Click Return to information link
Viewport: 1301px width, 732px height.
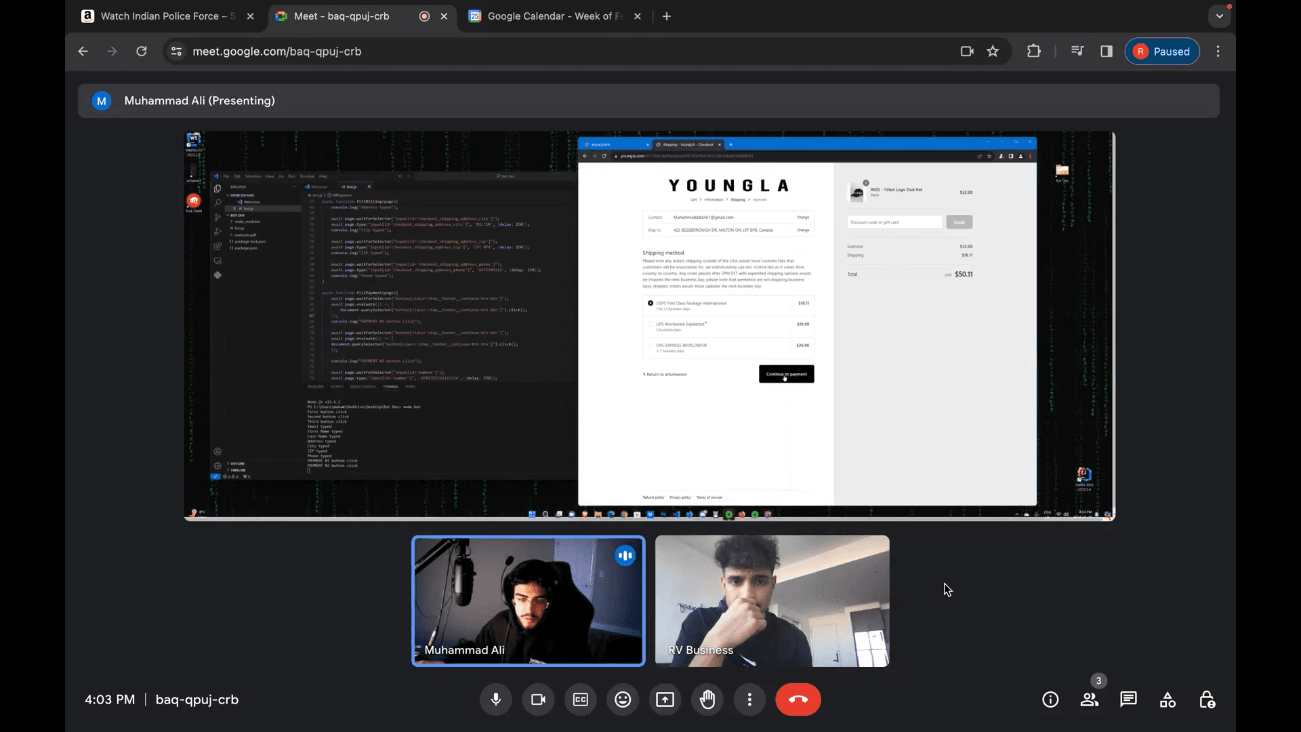point(665,374)
